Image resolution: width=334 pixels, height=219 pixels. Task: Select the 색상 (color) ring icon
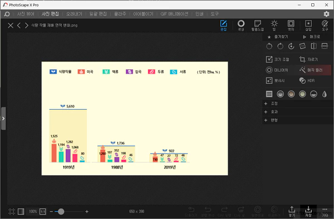(241, 26)
